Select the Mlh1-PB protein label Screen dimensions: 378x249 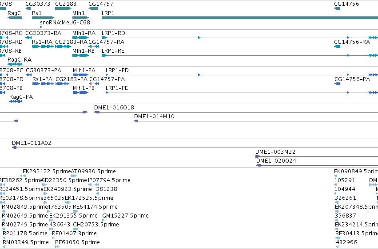pyautogui.click(x=84, y=88)
